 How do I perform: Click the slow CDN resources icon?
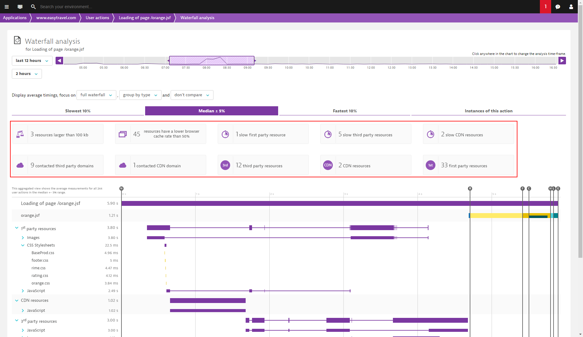pyautogui.click(x=431, y=134)
